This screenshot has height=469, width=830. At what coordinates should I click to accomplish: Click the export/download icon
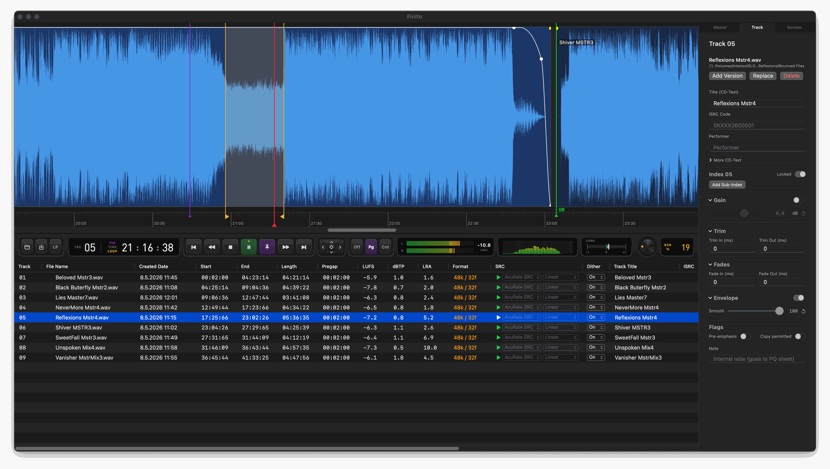41,247
